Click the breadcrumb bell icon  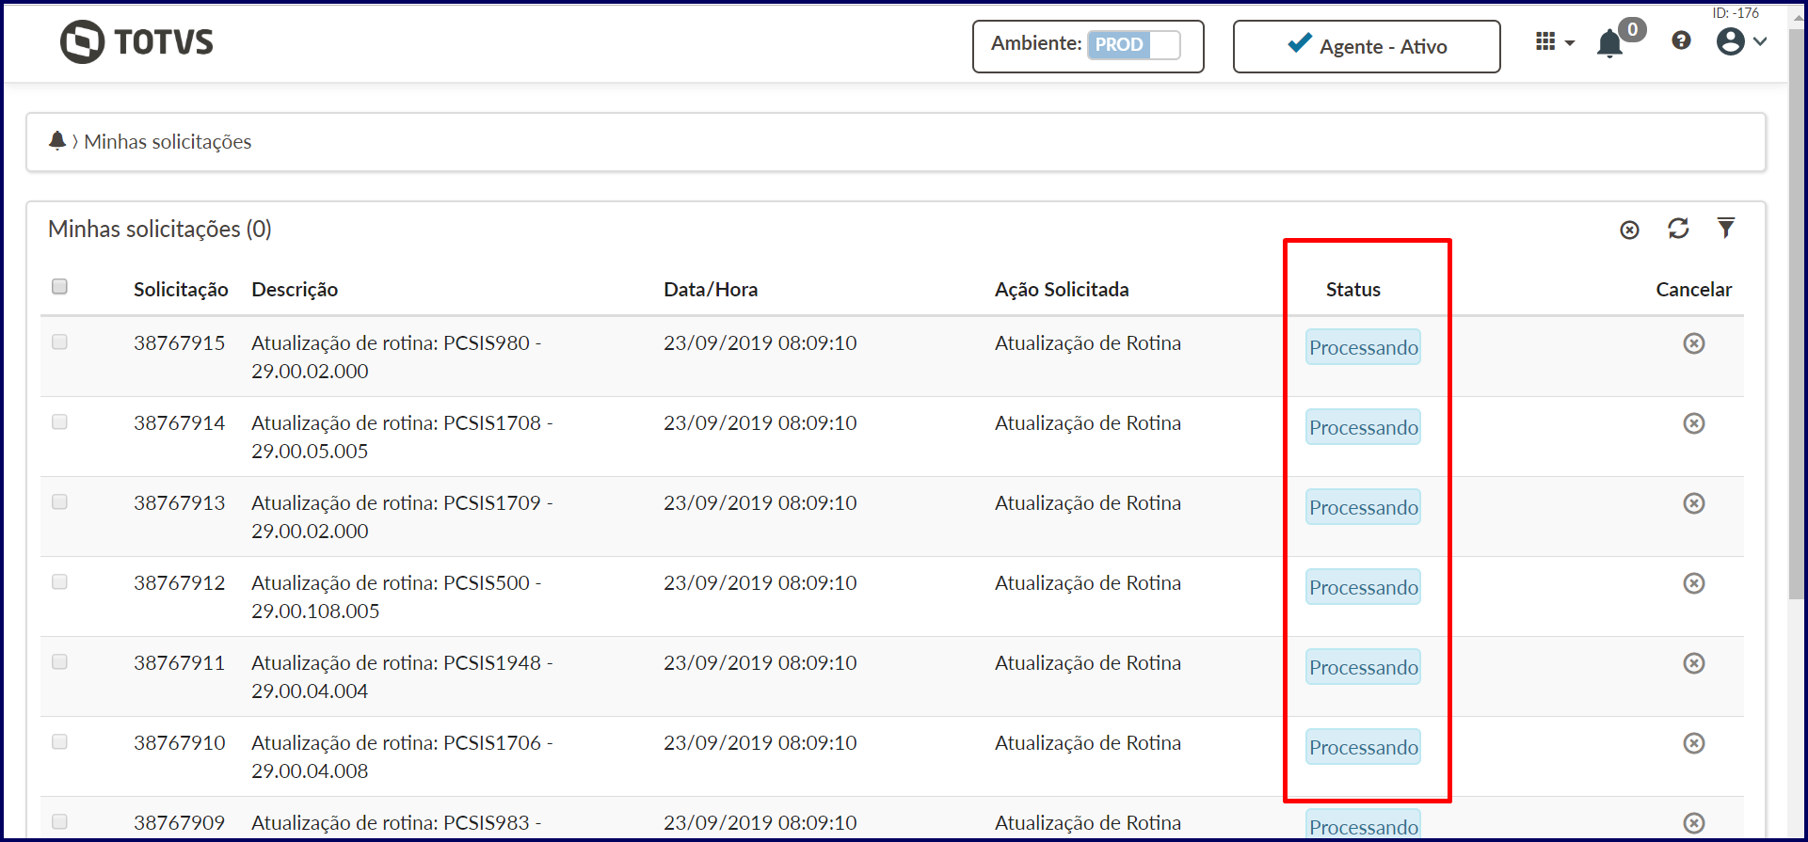click(56, 141)
